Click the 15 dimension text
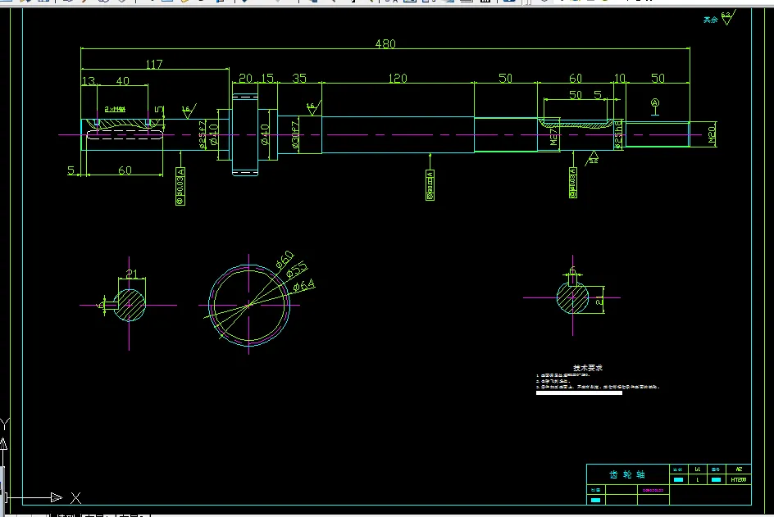Screen dimensions: 774x517 267,78
